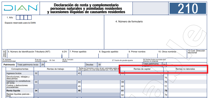This screenshot has width=209, height=98.
Task: Select the last digit box of '1. Año'
Action: (x=29, y=18)
